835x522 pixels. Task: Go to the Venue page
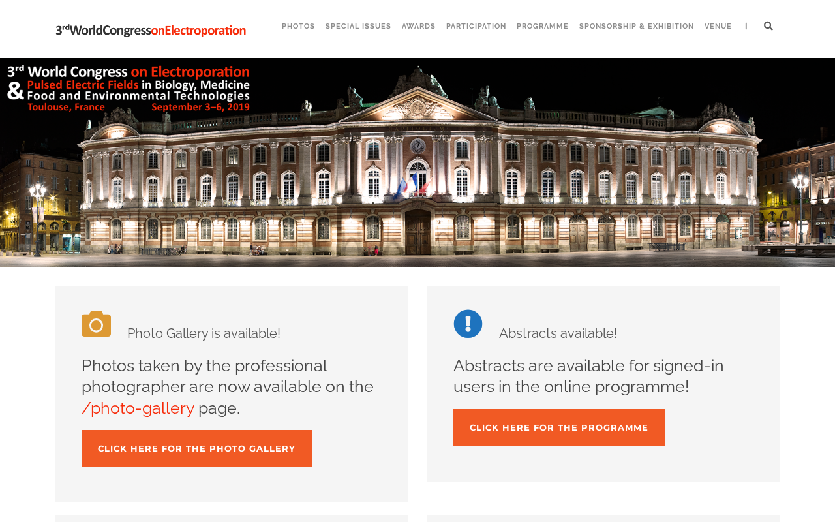pyautogui.click(x=718, y=27)
